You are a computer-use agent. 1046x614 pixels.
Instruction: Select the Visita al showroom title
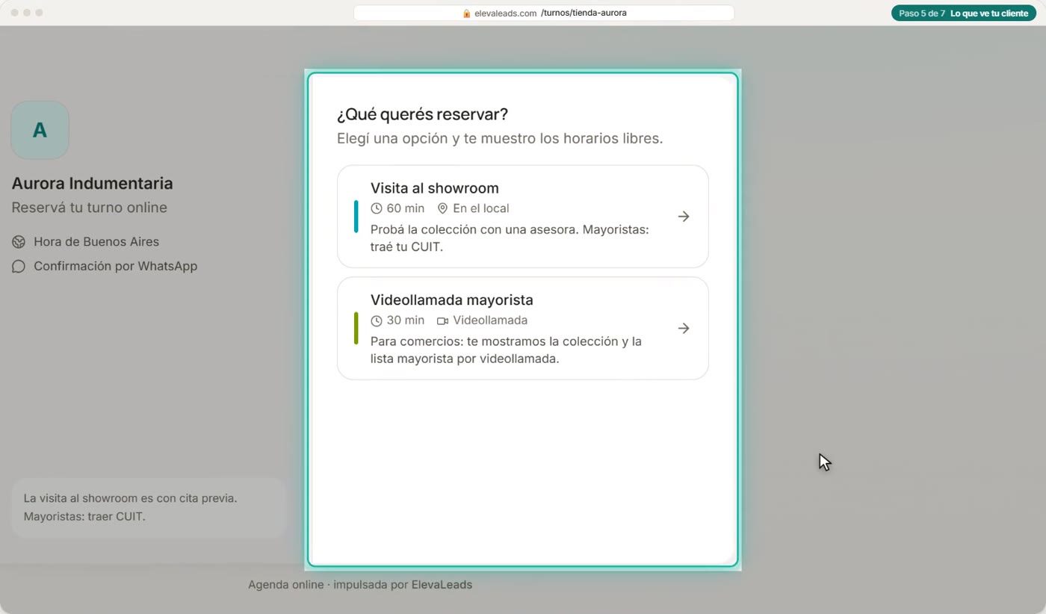pyautogui.click(x=435, y=188)
